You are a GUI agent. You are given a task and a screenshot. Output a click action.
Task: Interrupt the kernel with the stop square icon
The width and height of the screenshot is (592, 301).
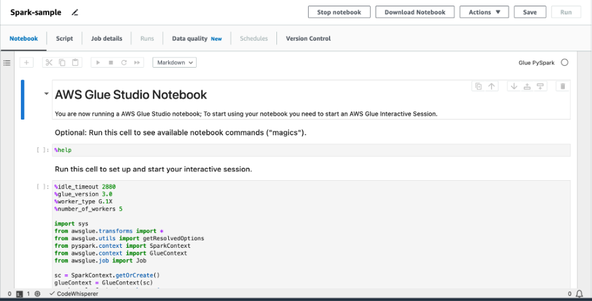point(111,63)
